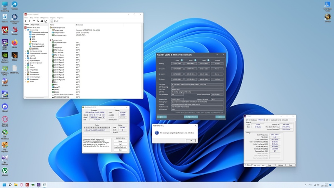334x188 pixels.
Task: Click Mail button in TestMem5
Action: pos(120,144)
